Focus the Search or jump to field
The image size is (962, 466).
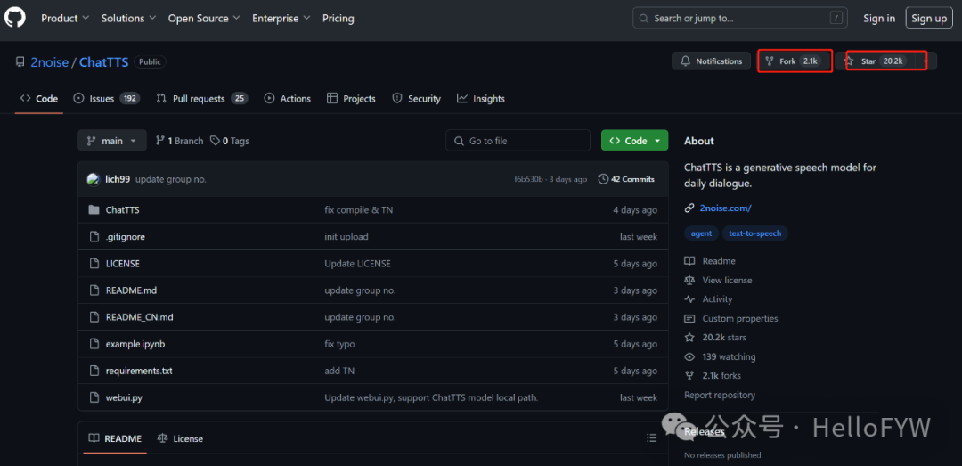coord(740,19)
